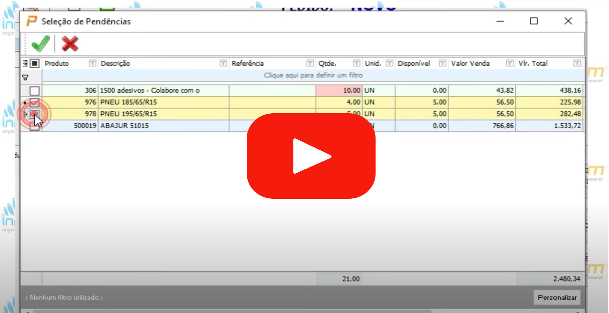This screenshot has width=609, height=313.
Task: Sort by the Disponível column header
Action: click(414, 63)
